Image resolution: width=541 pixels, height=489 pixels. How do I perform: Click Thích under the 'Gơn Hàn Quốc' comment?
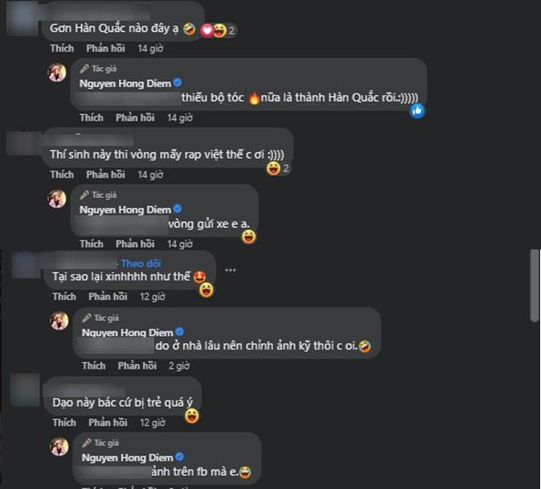click(62, 48)
